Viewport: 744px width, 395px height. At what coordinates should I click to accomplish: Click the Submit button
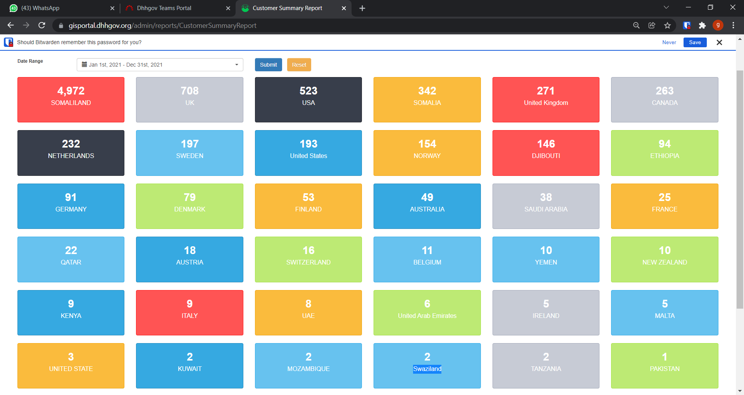(268, 65)
